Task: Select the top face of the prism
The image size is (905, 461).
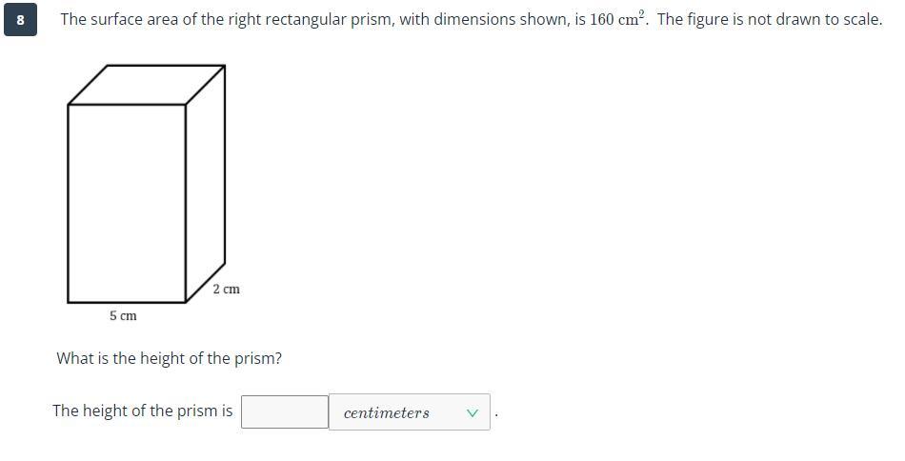Action: tap(147, 85)
